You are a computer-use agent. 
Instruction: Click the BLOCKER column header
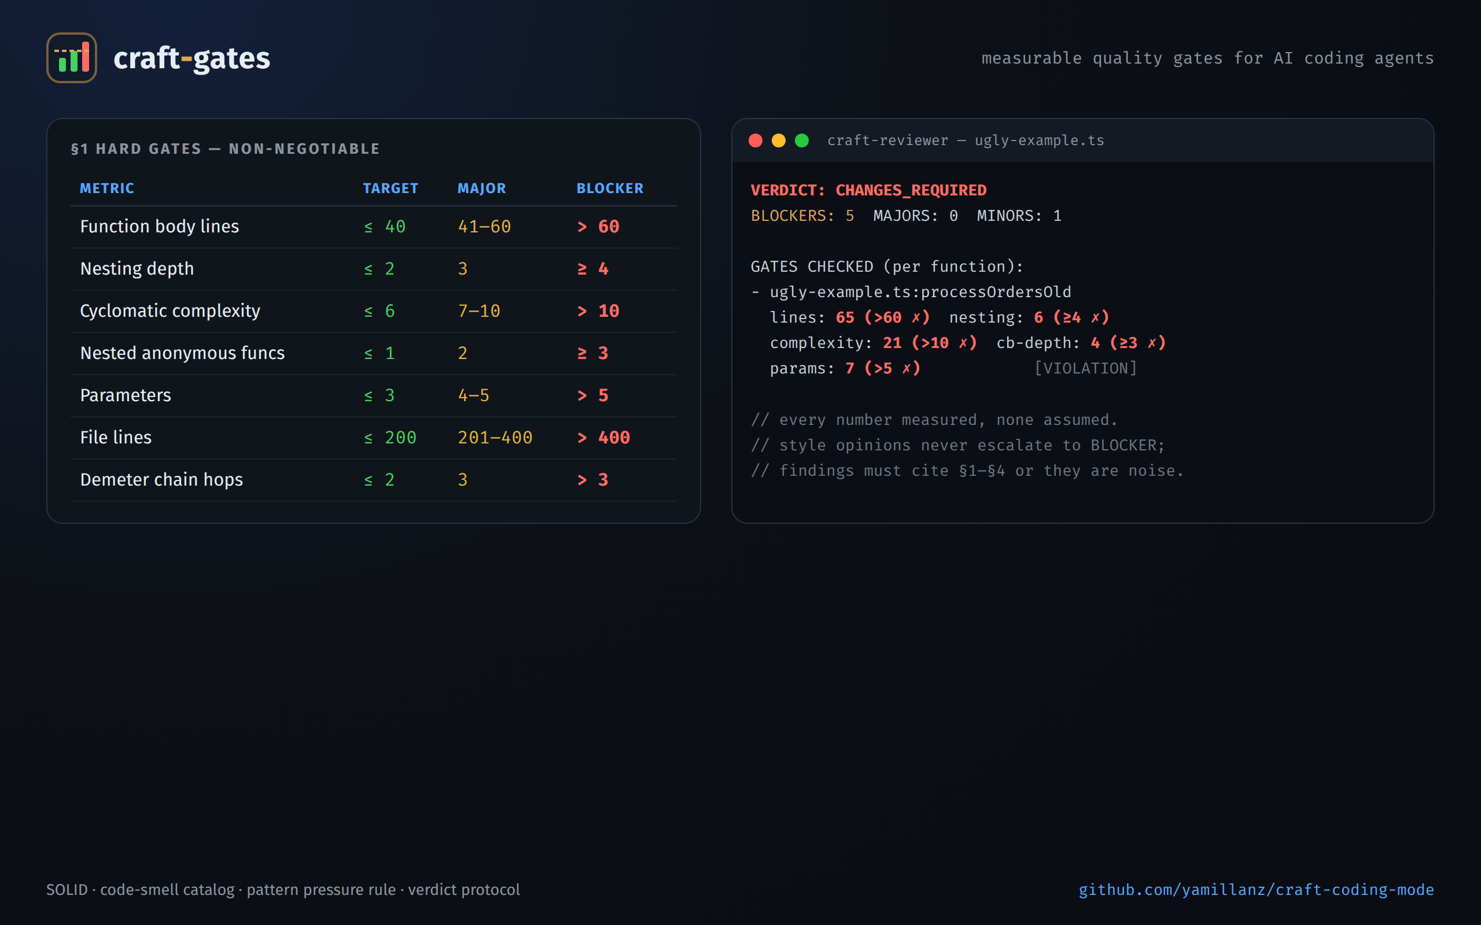pos(610,188)
